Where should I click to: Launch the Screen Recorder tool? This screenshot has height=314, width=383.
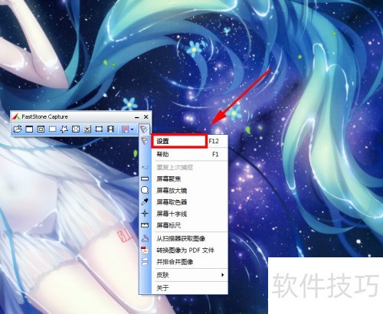click(110, 129)
